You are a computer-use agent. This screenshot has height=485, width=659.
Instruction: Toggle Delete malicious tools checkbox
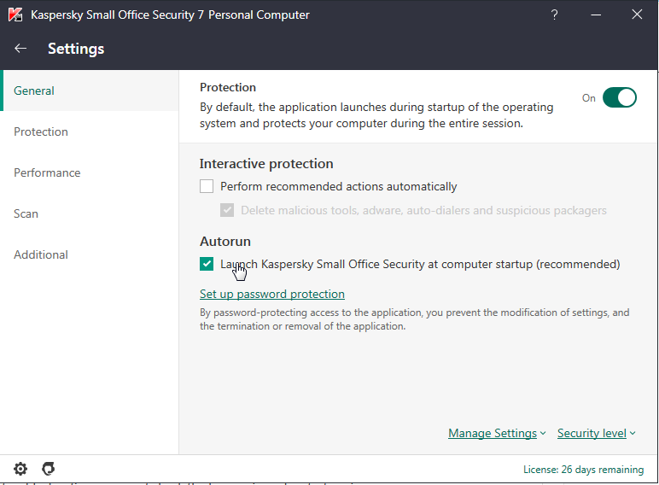(227, 210)
